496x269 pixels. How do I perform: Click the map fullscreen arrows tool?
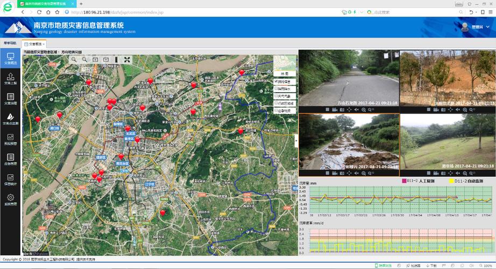click(x=127, y=60)
